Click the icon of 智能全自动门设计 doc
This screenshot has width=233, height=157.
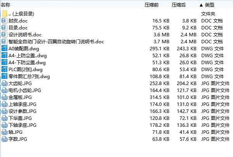click(x=4, y=41)
